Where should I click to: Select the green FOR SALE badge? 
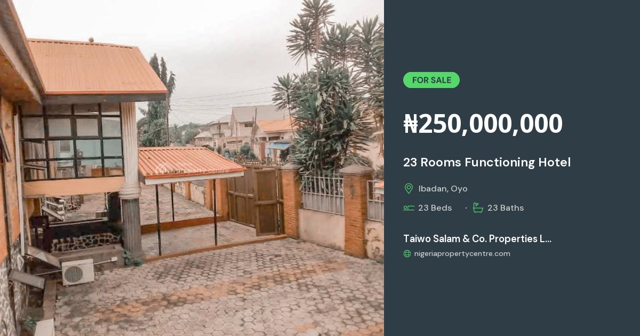tap(431, 80)
